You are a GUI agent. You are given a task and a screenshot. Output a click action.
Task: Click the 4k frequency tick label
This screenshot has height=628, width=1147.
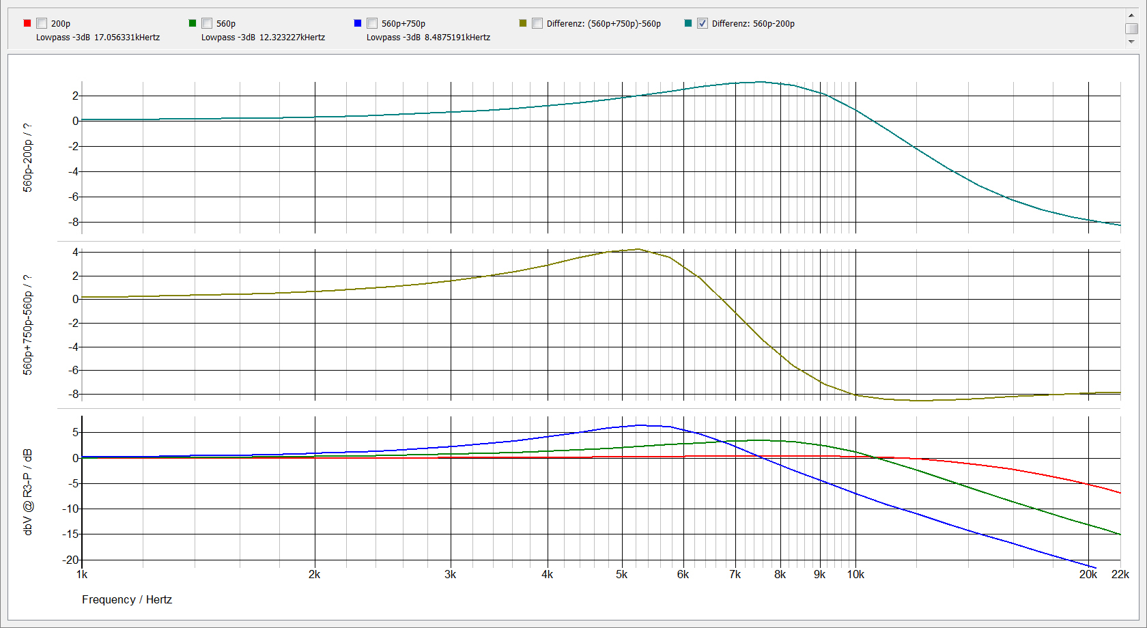pos(548,575)
